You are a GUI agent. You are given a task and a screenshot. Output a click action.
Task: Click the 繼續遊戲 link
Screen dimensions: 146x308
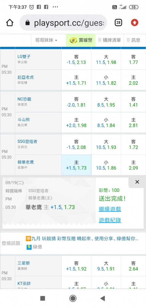click(x=110, y=209)
